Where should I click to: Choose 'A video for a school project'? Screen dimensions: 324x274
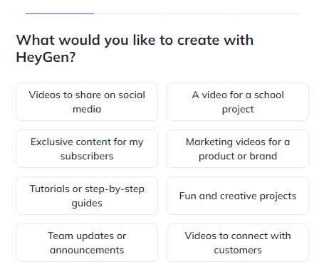coord(238,102)
